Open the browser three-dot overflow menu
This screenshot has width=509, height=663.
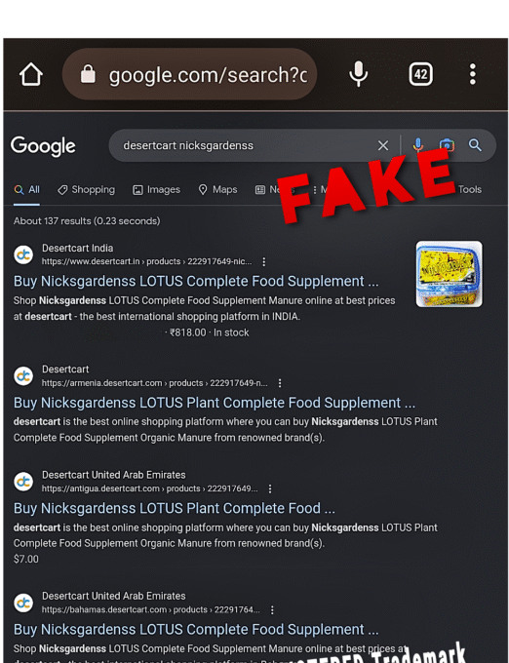(x=473, y=74)
